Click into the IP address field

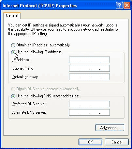coord(89,60)
